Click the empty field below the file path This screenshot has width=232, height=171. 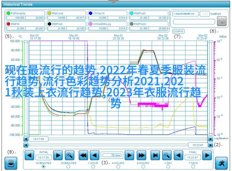(x=194, y=22)
